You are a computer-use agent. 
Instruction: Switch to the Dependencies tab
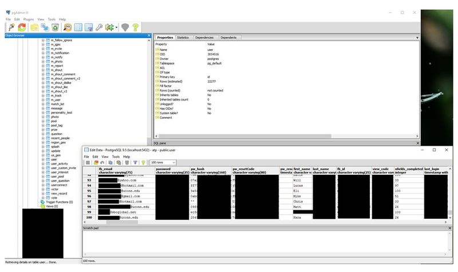tap(204, 37)
